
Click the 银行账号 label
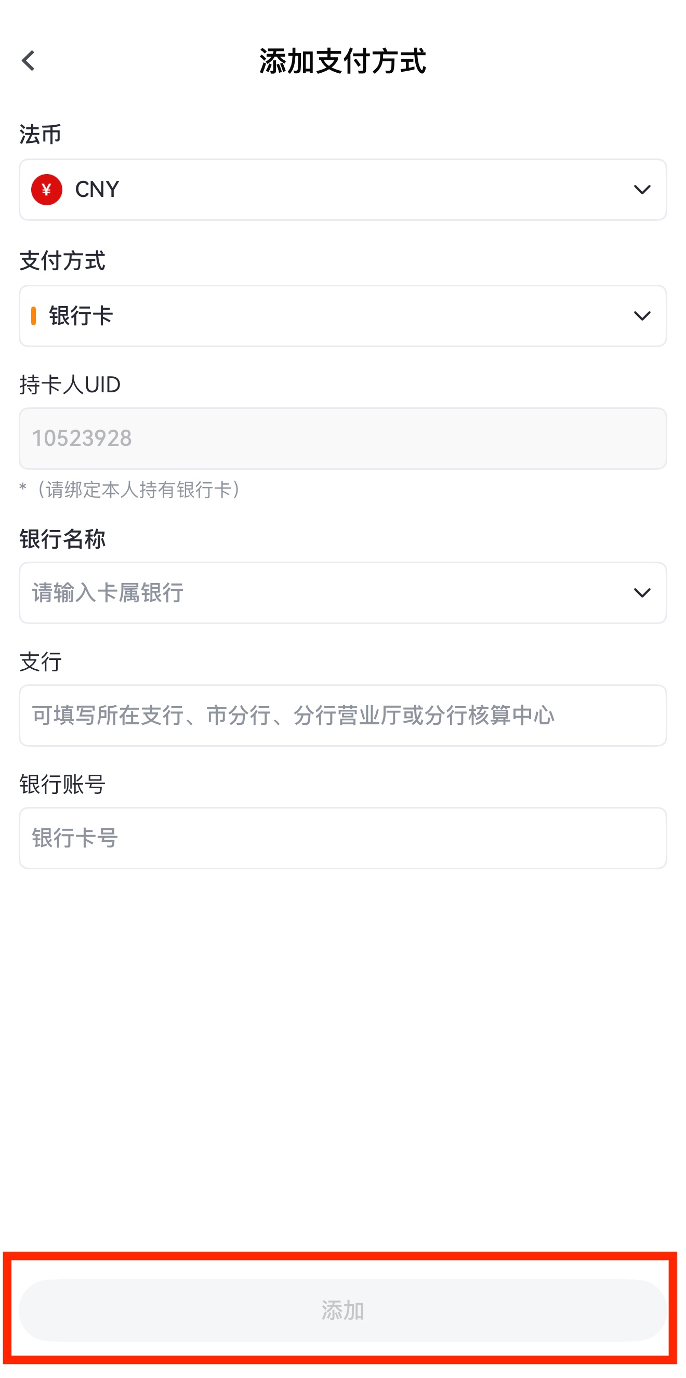(62, 784)
